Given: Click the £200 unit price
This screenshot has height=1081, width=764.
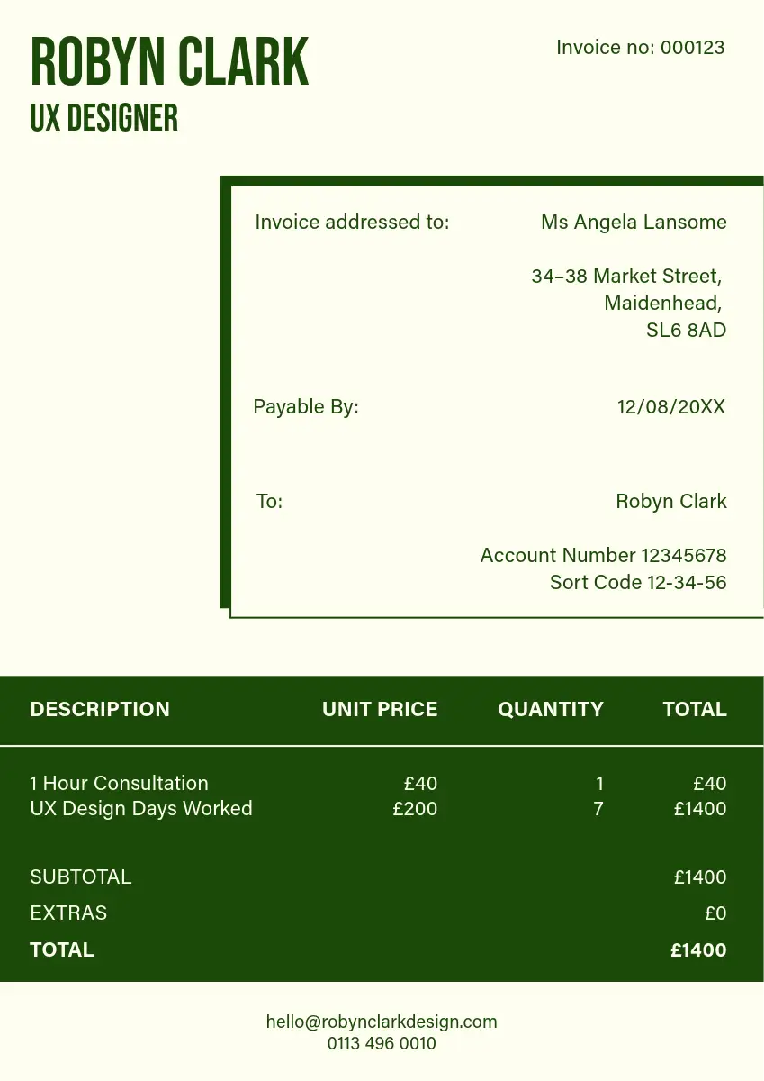Looking at the screenshot, I should click(415, 808).
